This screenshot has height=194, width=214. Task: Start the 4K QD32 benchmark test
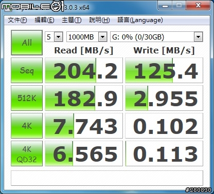(x=27, y=153)
